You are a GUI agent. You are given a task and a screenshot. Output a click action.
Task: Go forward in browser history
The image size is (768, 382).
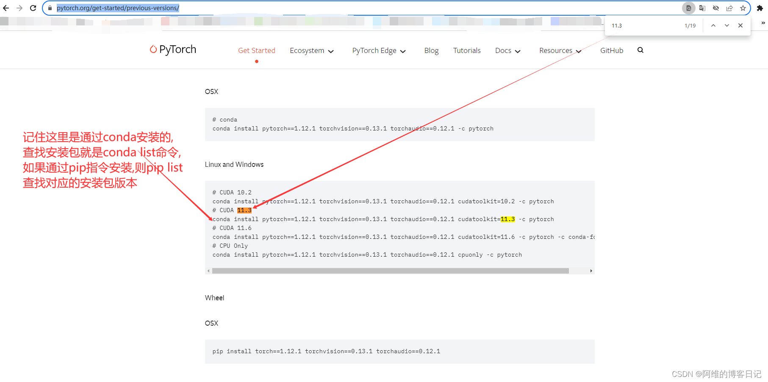click(x=19, y=8)
